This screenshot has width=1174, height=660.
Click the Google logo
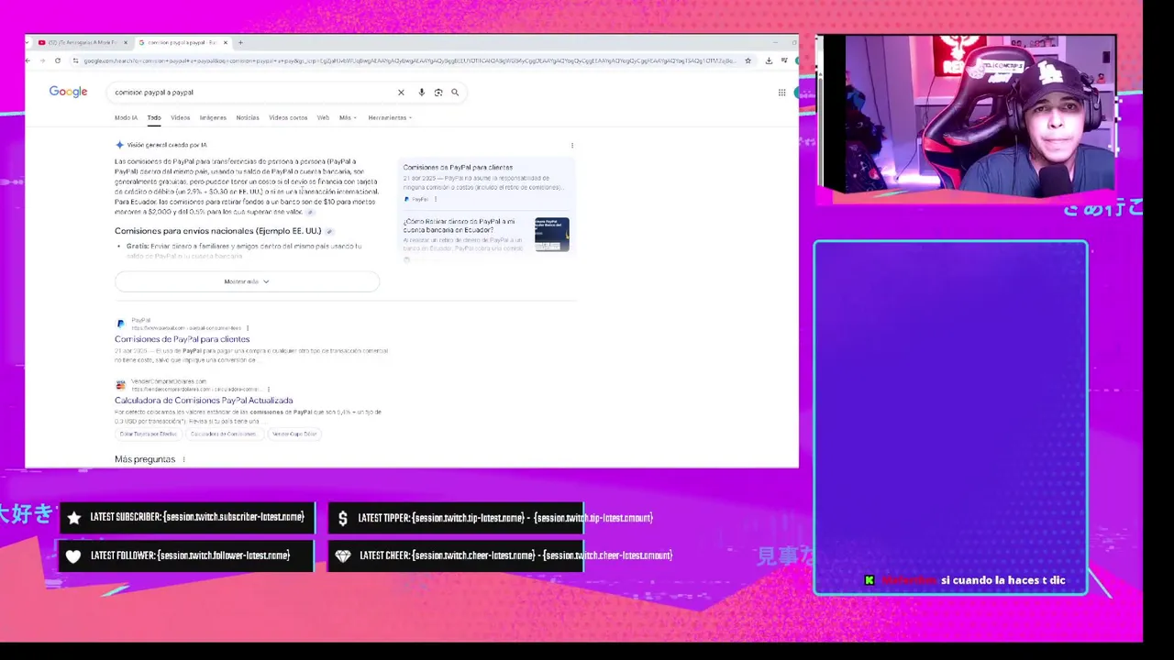pos(68,92)
